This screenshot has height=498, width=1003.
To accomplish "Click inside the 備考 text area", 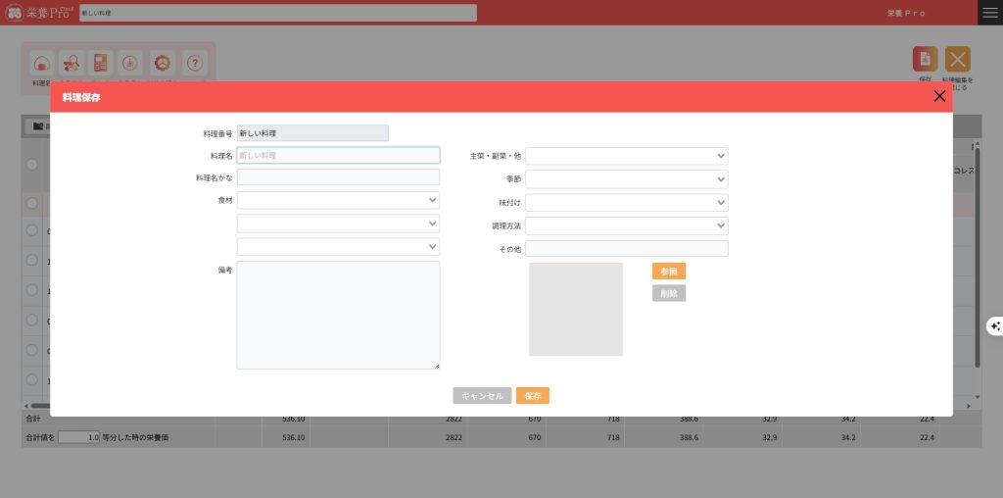I will click(x=338, y=315).
